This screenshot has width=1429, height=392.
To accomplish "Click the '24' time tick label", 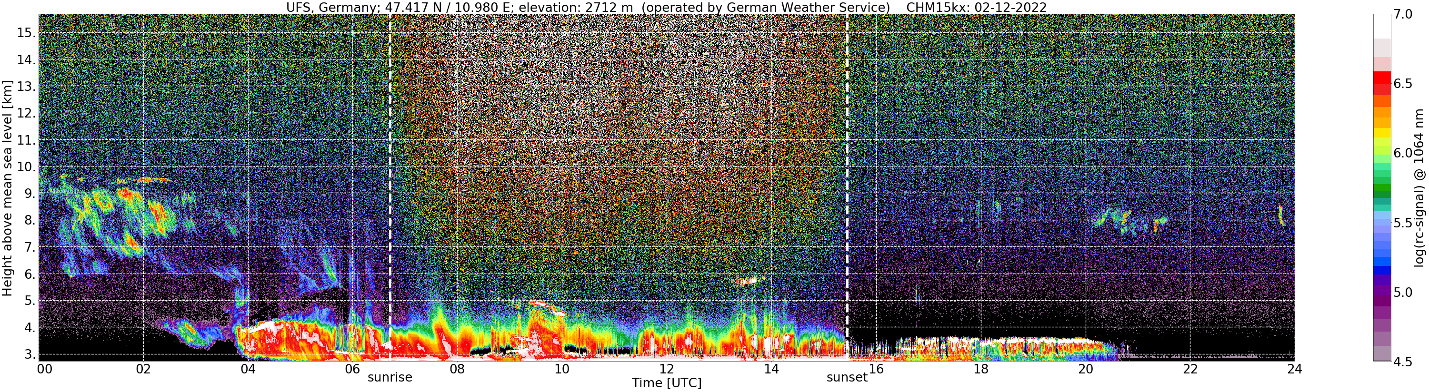I will (x=1295, y=369).
